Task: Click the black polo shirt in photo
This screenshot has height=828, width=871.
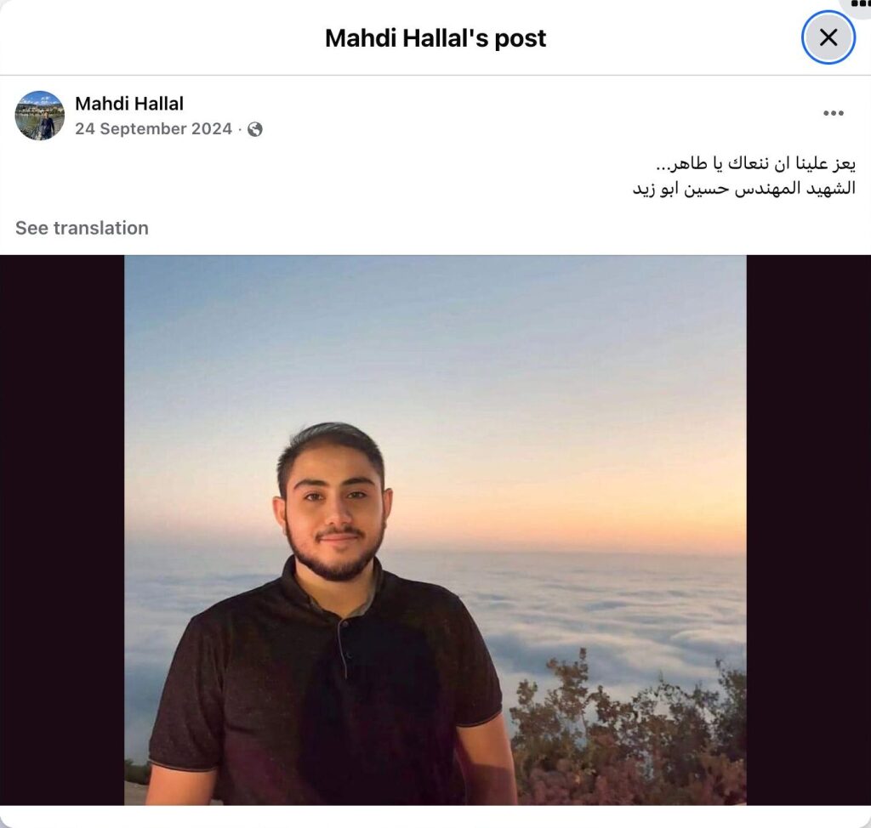Action: coord(327,689)
